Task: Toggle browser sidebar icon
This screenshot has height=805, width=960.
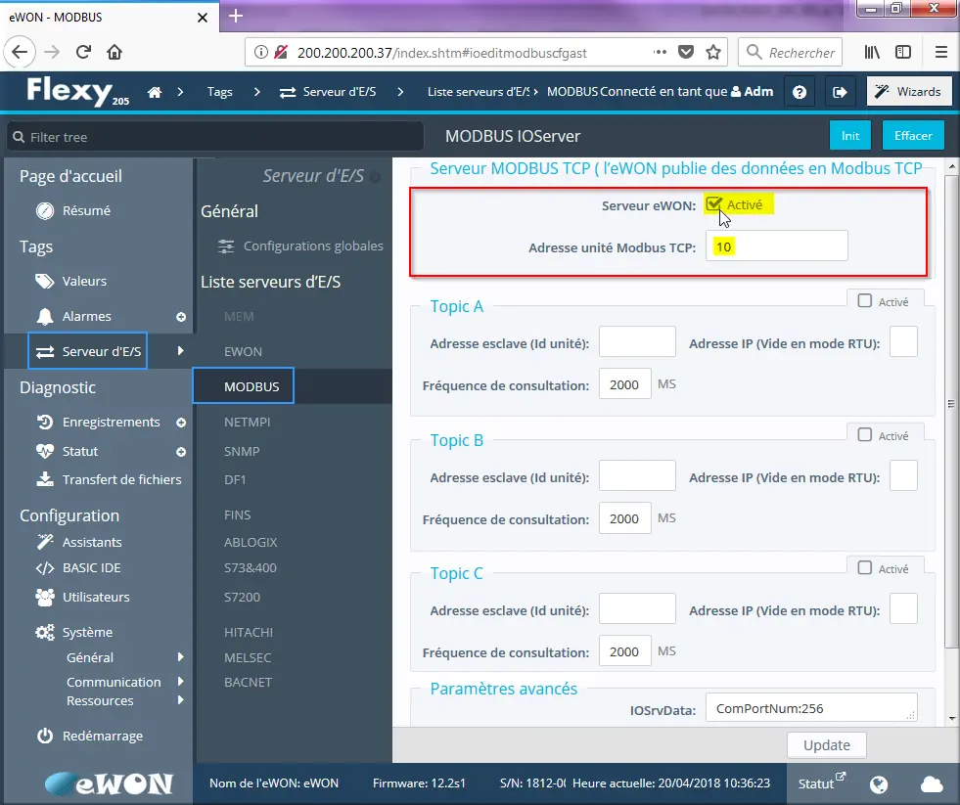Action: click(x=903, y=52)
